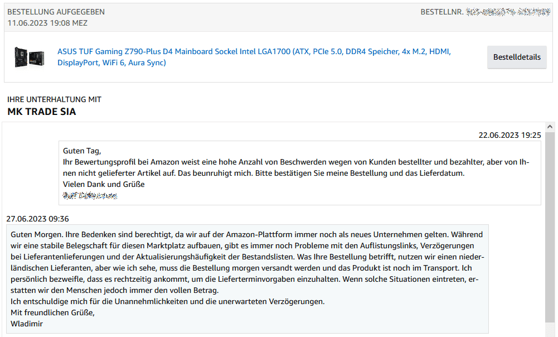Image resolution: width=558 pixels, height=337 pixels.
Task: Click the 'BESTELLUNG AUFGEGEBEN' heading
Action: [56, 12]
